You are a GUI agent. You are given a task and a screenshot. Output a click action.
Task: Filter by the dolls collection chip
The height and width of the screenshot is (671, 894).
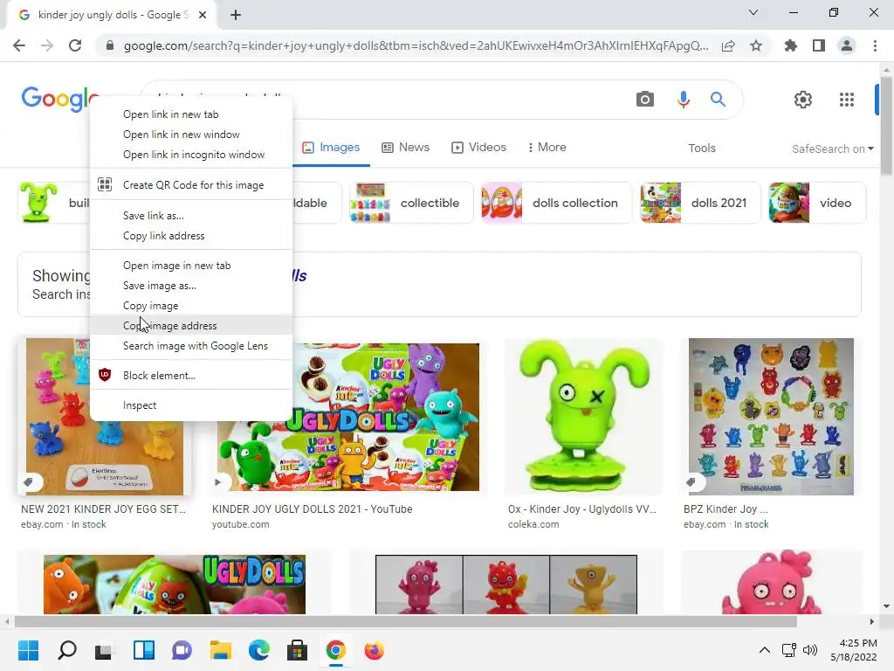556,203
